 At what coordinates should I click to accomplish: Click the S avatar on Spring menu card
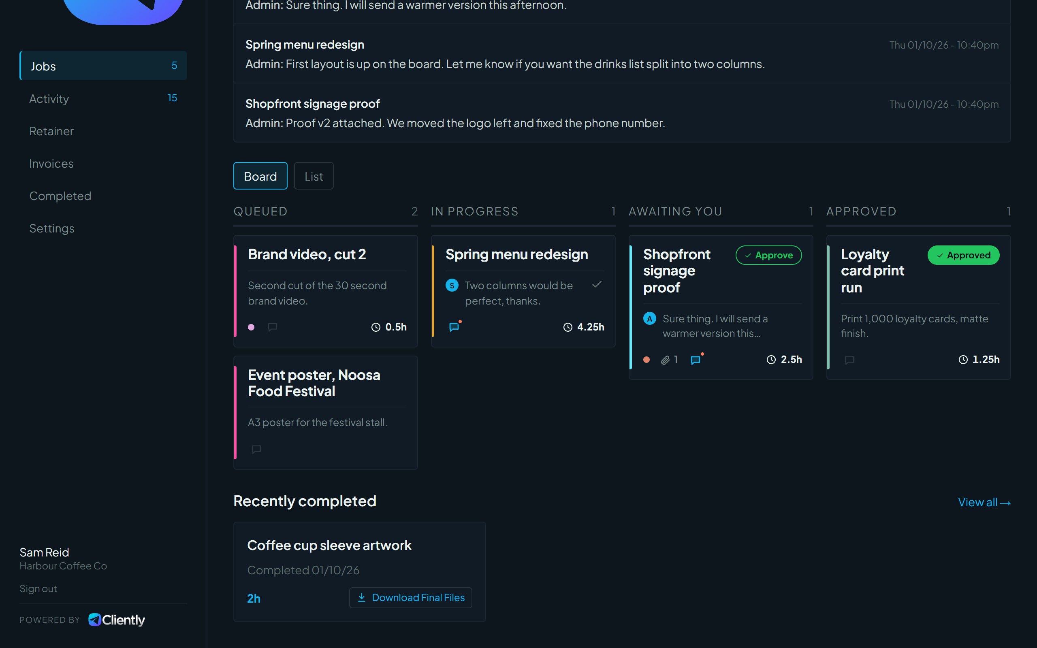click(452, 286)
